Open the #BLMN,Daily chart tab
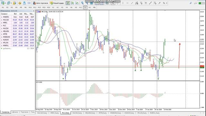Viewport: 206px width, 116px height. (90, 113)
